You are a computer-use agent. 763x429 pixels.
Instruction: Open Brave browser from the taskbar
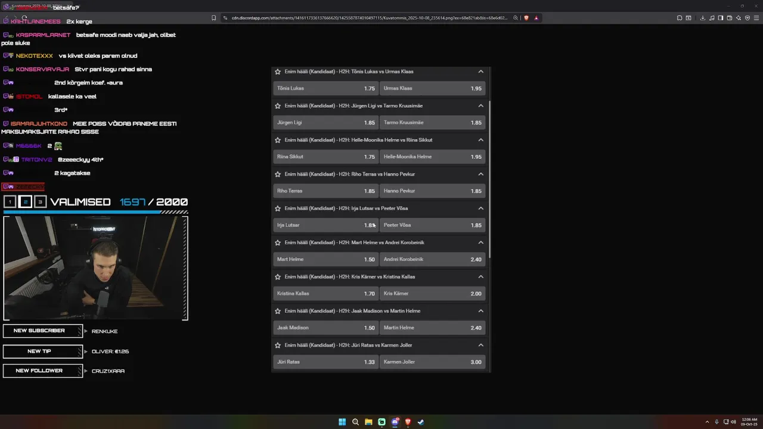[x=408, y=422]
